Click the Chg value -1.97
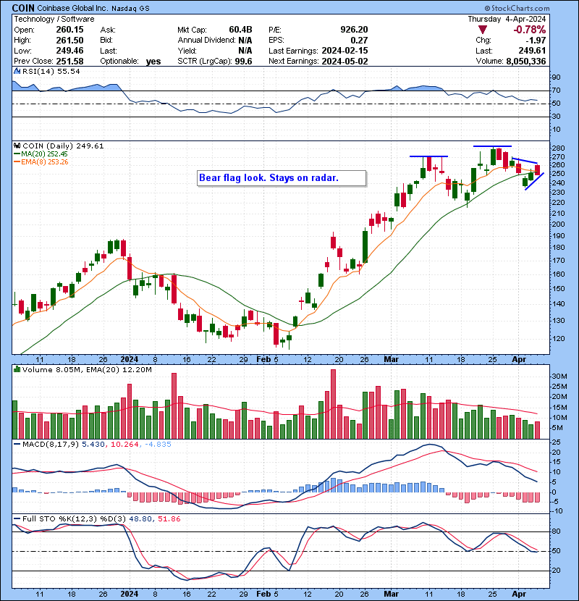The width and height of the screenshot is (579, 601). click(536, 40)
